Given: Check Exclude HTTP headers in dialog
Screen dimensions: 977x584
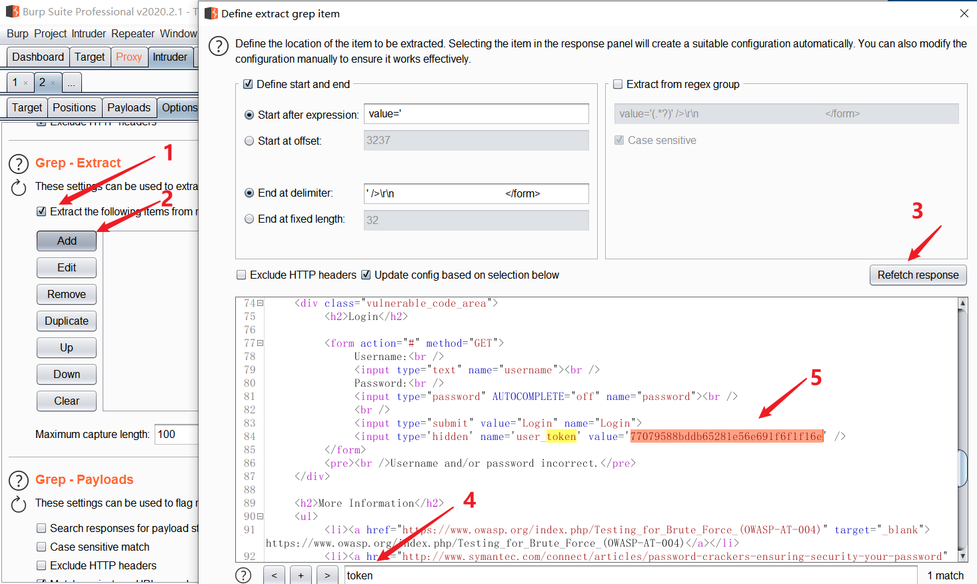Looking at the screenshot, I should 241,275.
